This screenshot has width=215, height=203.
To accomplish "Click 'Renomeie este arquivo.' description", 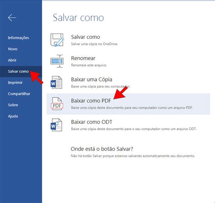I will click(x=89, y=65).
